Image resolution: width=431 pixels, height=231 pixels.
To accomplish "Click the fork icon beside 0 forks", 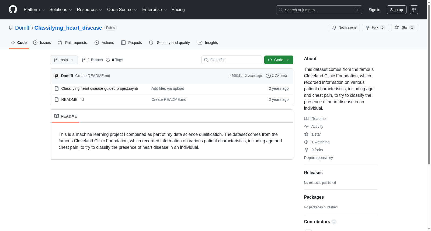I will pos(306,150).
